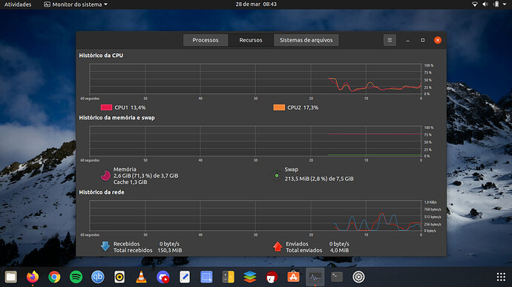Click the Enviados red up arrow icon
Screen dimensions: 512x287
(x=278, y=246)
